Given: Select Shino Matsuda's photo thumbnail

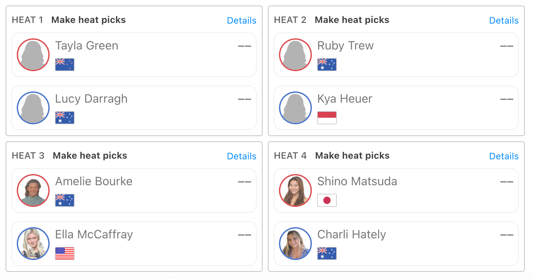Looking at the screenshot, I should pos(295,190).
